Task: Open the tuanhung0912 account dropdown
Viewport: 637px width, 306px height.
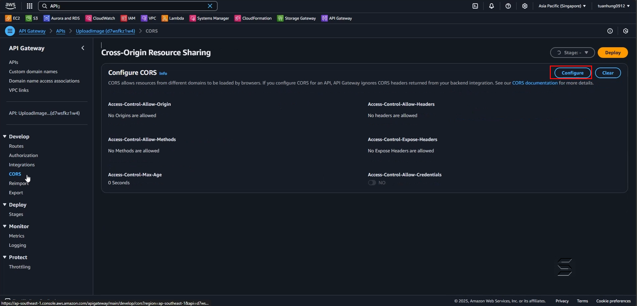Action: (x=613, y=6)
